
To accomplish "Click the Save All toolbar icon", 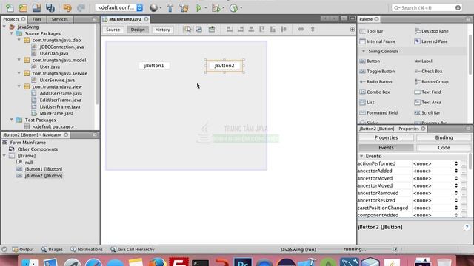I will click(50, 8).
